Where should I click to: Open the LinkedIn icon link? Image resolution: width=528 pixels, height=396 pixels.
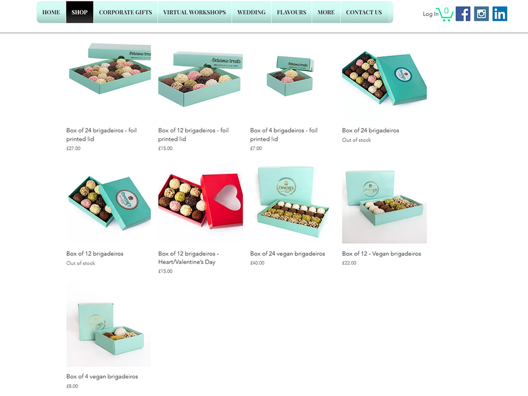[500, 14]
